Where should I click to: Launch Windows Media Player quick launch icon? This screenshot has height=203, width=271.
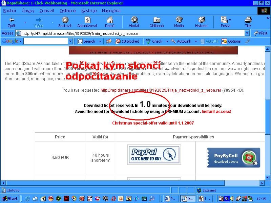pos(74,199)
